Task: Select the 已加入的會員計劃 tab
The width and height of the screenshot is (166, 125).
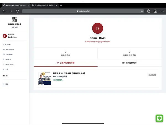Action: (66, 63)
